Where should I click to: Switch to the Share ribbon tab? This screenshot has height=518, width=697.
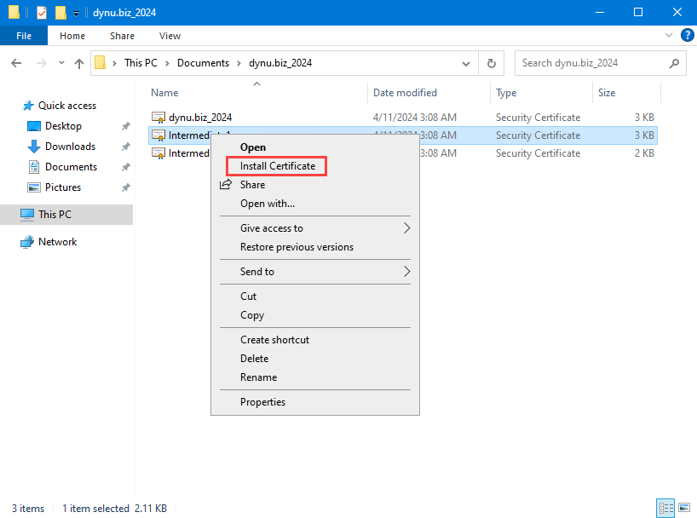122,36
